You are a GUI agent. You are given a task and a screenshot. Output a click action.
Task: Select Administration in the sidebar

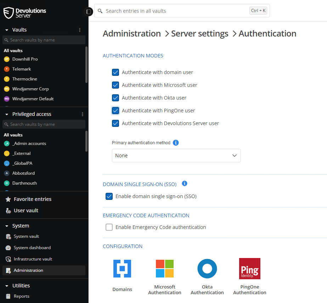pos(44,270)
